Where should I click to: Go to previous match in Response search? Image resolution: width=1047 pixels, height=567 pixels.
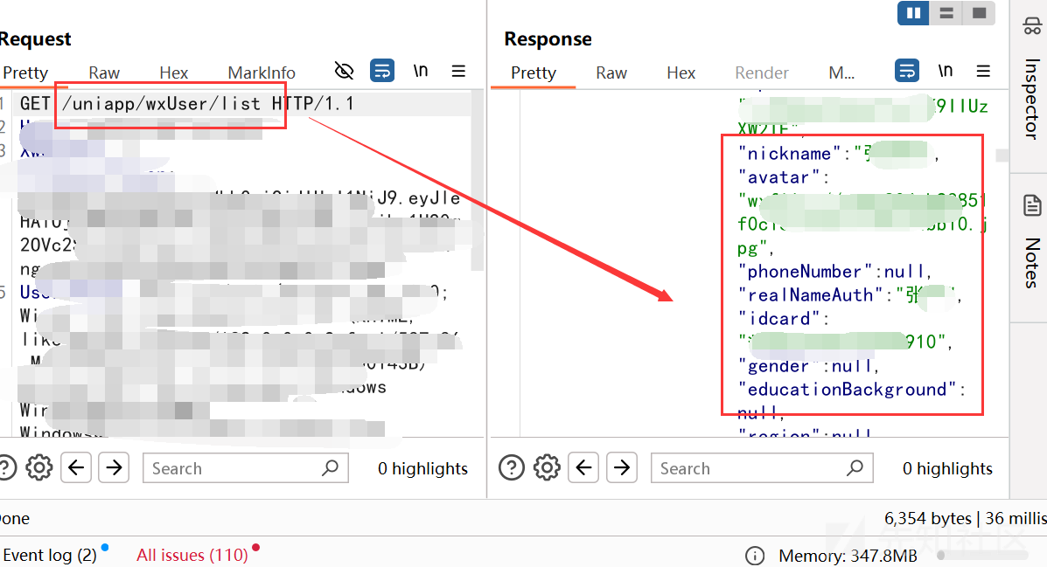[x=583, y=467]
